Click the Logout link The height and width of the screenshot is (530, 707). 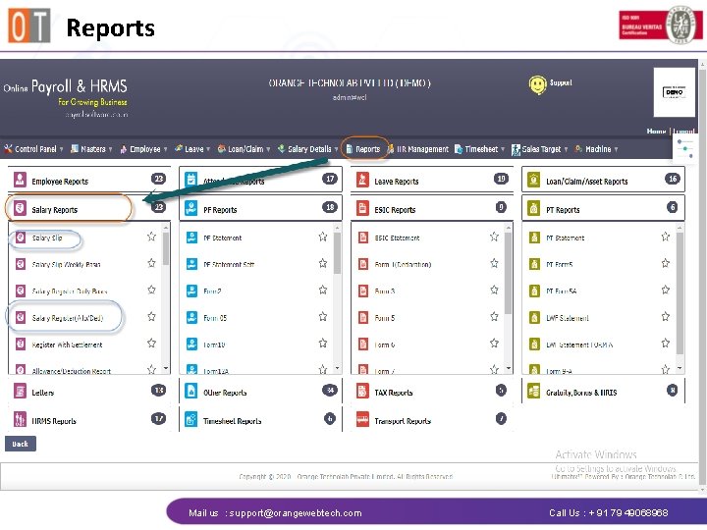(683, 132)
